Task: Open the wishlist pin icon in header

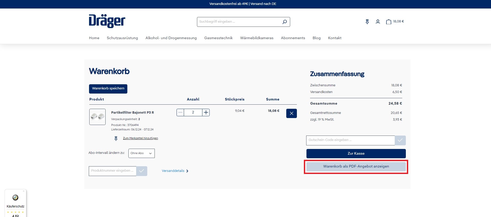Action: (367, 22)
